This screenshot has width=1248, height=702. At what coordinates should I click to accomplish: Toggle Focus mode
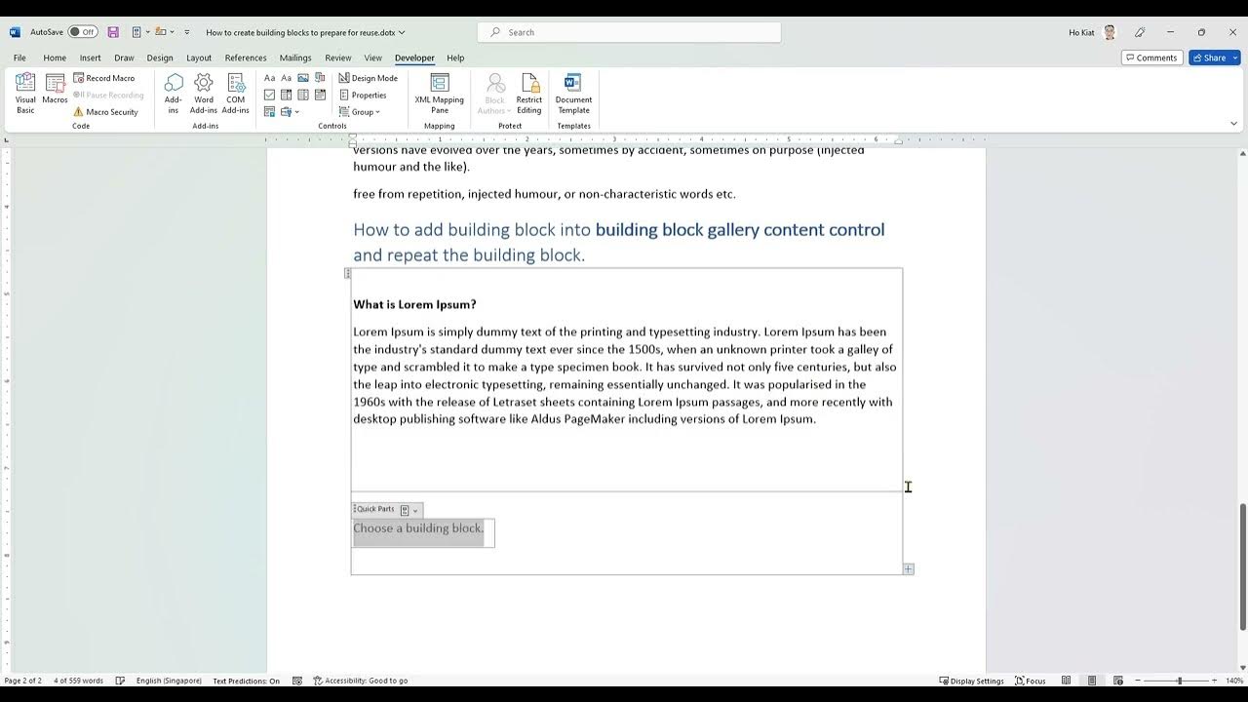point(1031,681)
